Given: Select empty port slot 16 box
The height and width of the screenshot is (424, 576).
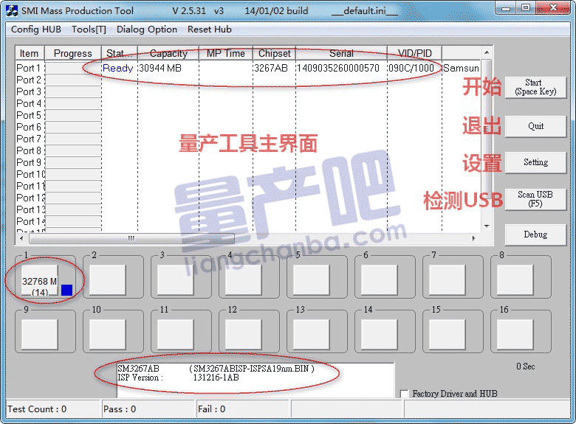Looking at the screenshot, I should click(x=515, y=334).
